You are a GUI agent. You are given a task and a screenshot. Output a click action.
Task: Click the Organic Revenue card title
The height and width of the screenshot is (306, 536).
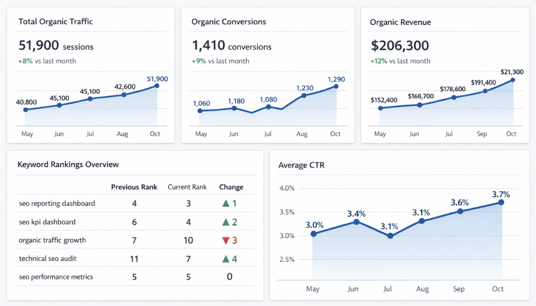[400, 22]
